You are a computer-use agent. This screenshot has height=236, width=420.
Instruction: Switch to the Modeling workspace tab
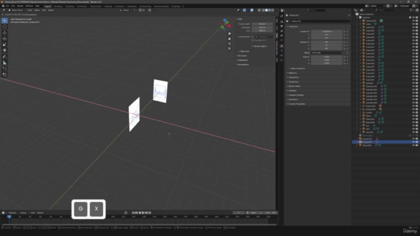(x=58, y=6)
